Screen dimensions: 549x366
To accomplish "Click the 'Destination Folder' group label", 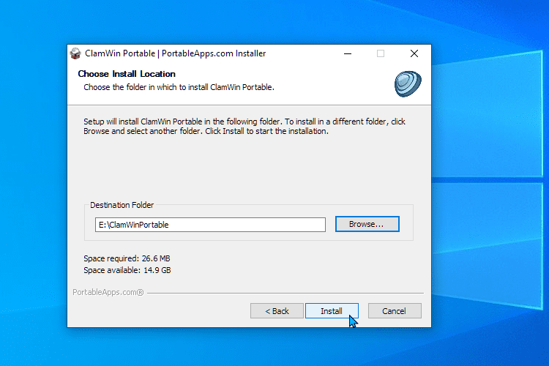I will coord(122,205).
